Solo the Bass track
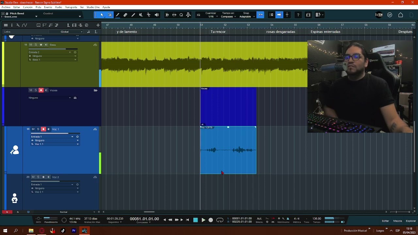This screenshot has height=235, width=418. pos(36,45)
